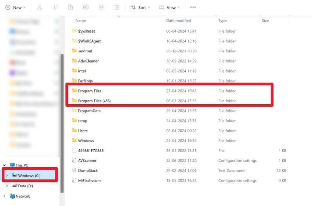Image resolution: width=312 pixels, height=206 pixels.
Task: Select the DumpStack text document icon
Action: 74,170
